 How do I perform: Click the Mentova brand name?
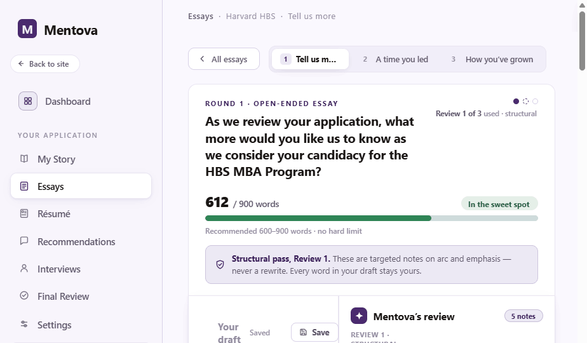click(71, 30)
